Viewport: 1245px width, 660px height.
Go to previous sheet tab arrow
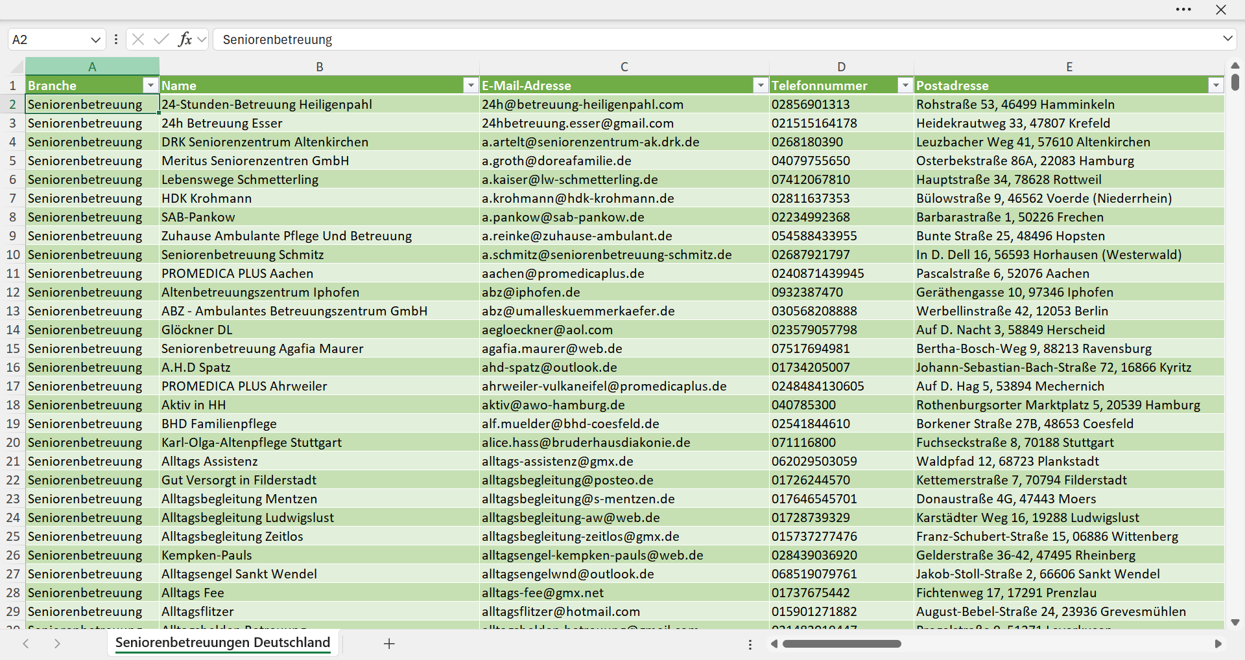tap(26, 643)
